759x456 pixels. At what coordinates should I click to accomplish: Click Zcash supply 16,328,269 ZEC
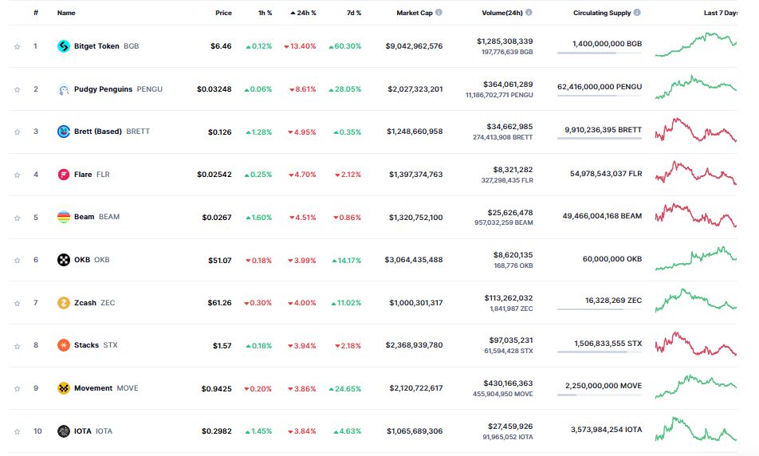(613, 301)
